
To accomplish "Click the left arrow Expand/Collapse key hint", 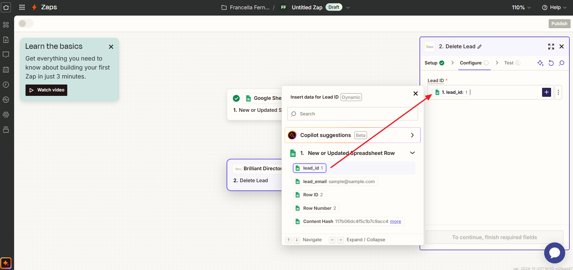I will pyautogui.click(x=332, y=240).
